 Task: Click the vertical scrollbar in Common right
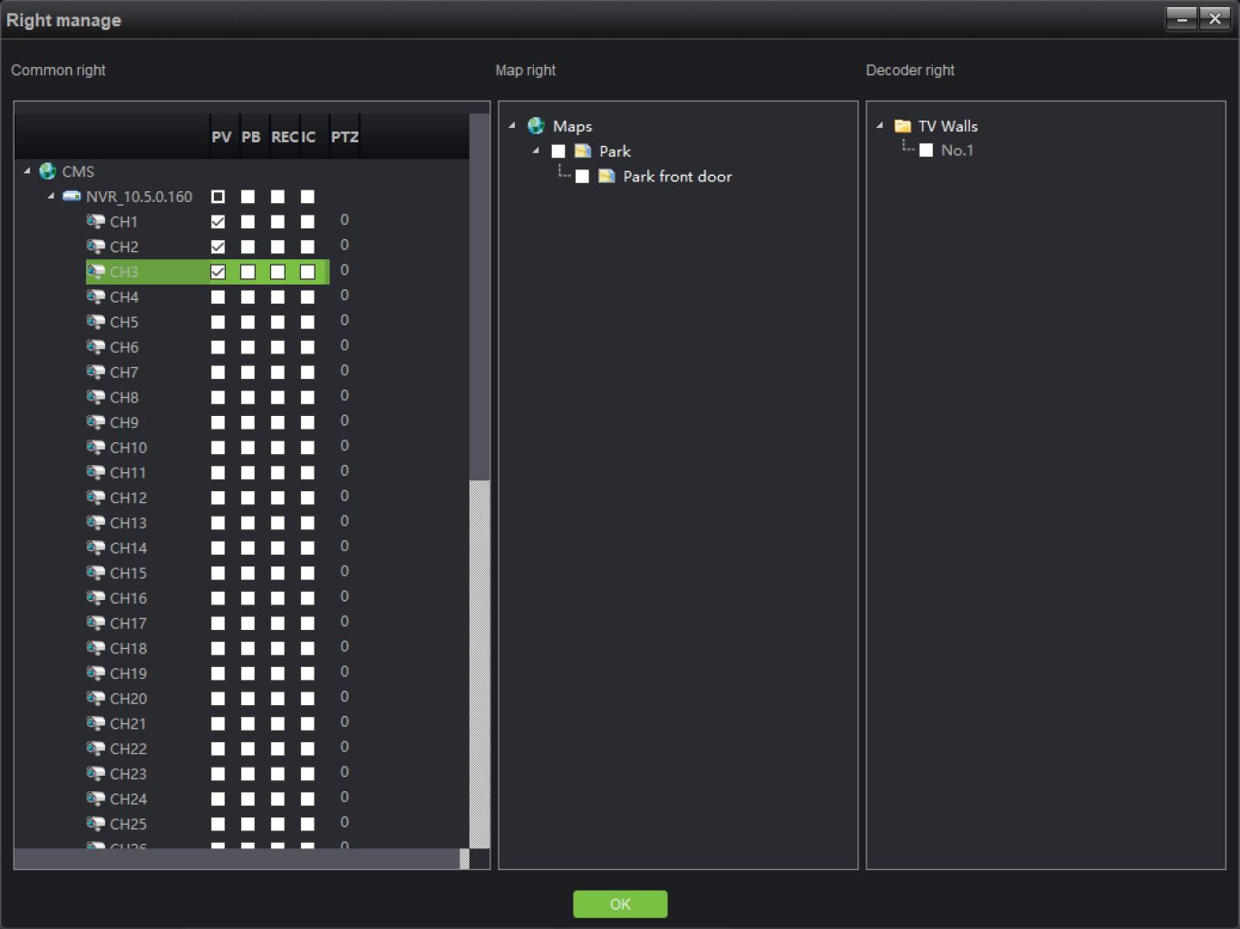[479, 662]
